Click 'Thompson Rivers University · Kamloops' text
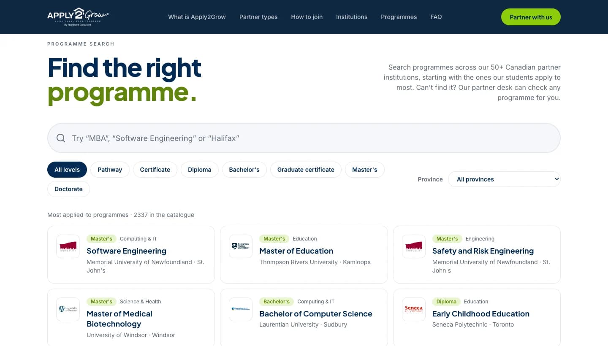The image size is (608, 346). click(315, 262)
